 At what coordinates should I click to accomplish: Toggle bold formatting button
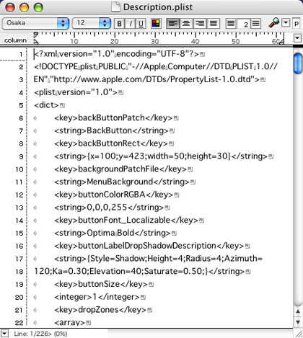click(119, 24)
